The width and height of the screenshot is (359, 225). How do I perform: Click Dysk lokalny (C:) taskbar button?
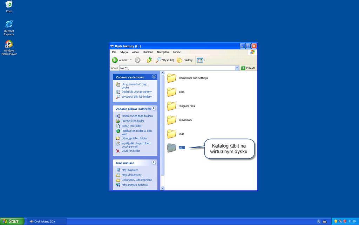(x=47, y=221)
